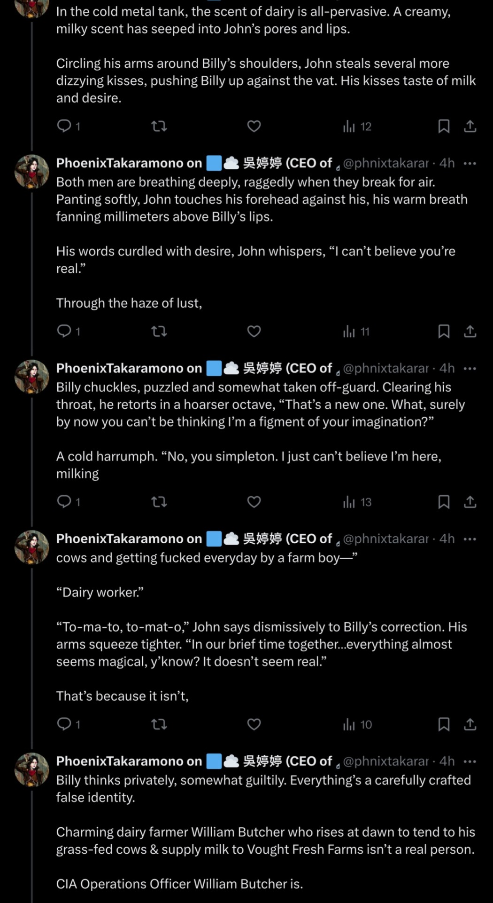This screenshot has height=903, width=493.
Task: Reply to the 'I can't believe you're real' tweet
Action: (x=64, y=331)
